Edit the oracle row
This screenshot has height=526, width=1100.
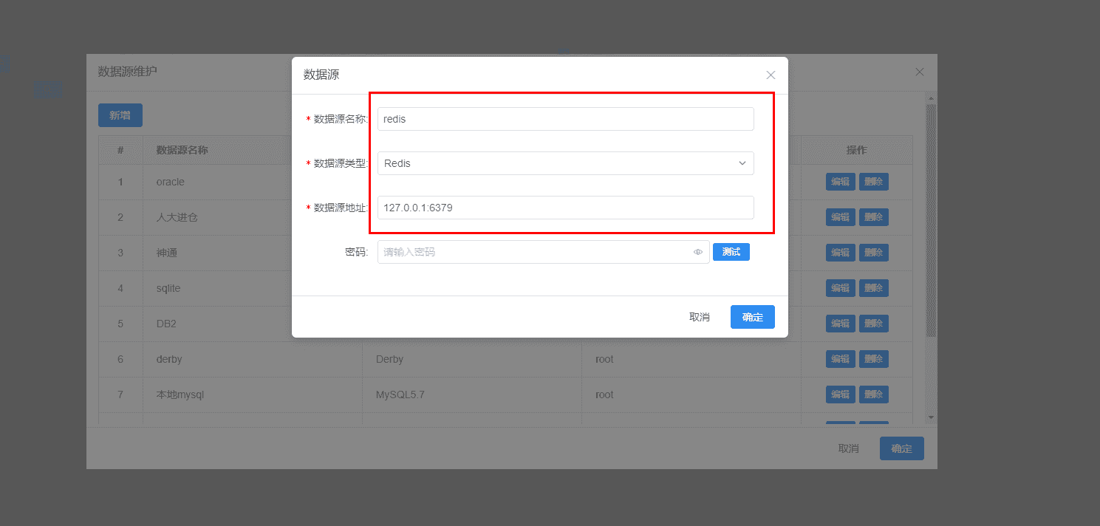(x=841, y=182)
